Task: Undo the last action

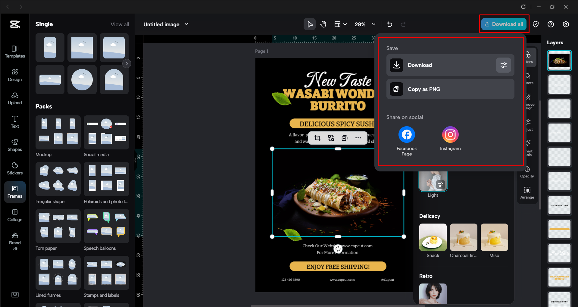Action: tap(389, 24)
